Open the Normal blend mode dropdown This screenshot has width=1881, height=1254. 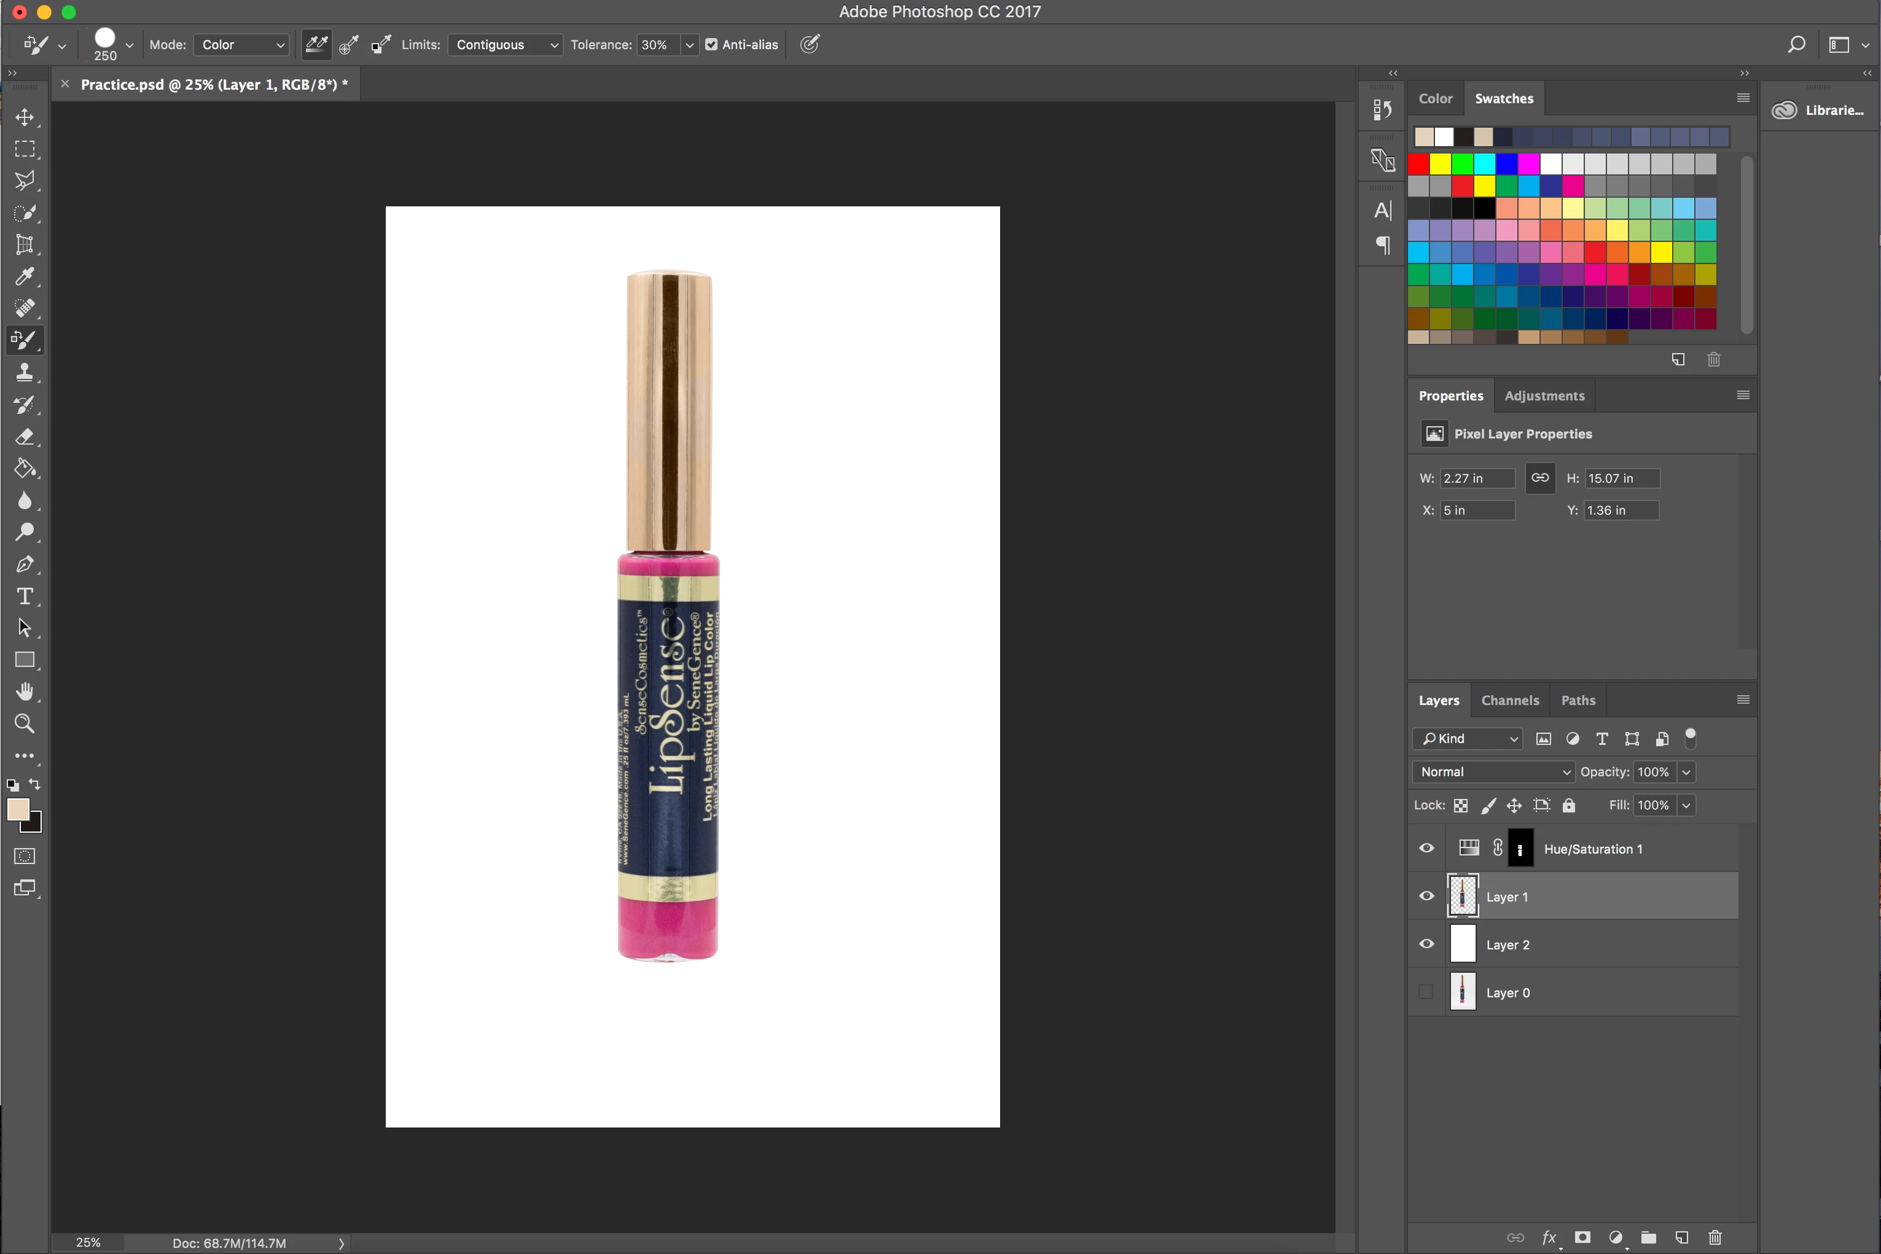[1493, 772]
